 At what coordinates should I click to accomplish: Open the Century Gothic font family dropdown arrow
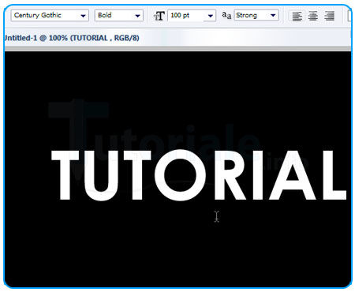[x=83, y=16]
